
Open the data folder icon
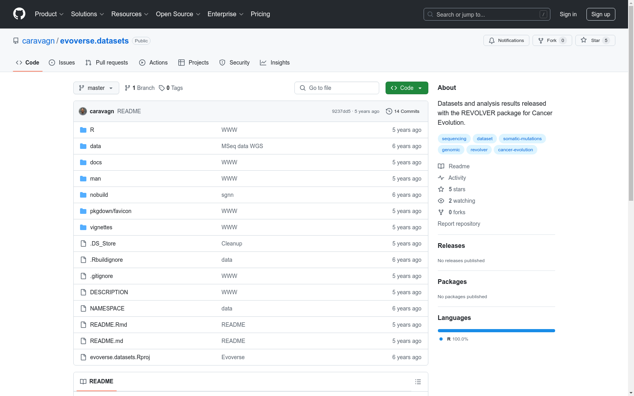pos(83,146)
